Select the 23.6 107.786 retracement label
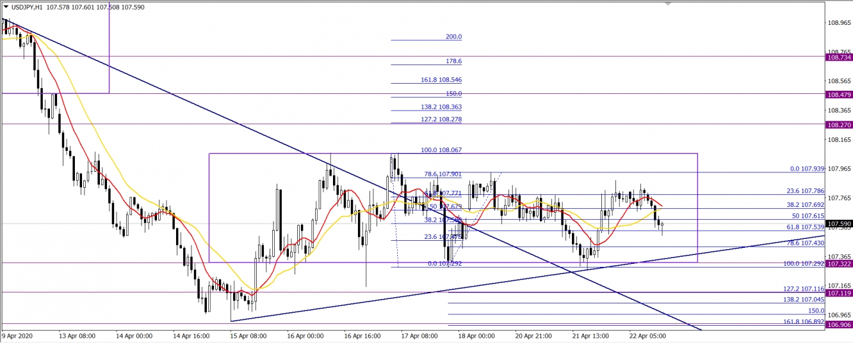Viewport: 853px width, 343px height. click(x=805, y=190)
